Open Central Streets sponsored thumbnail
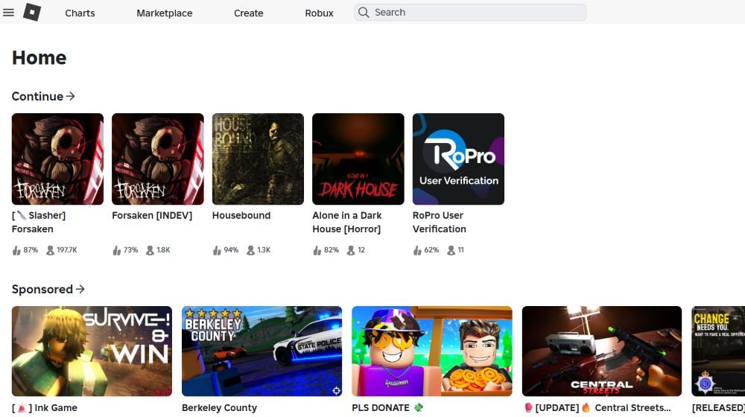 [602, 351]
